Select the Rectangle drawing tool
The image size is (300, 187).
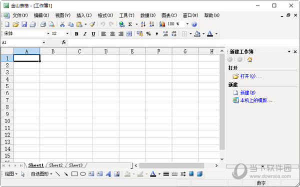(74, 174)
